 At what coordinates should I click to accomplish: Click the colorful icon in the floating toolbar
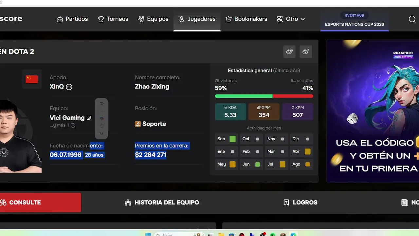(101, 118)
